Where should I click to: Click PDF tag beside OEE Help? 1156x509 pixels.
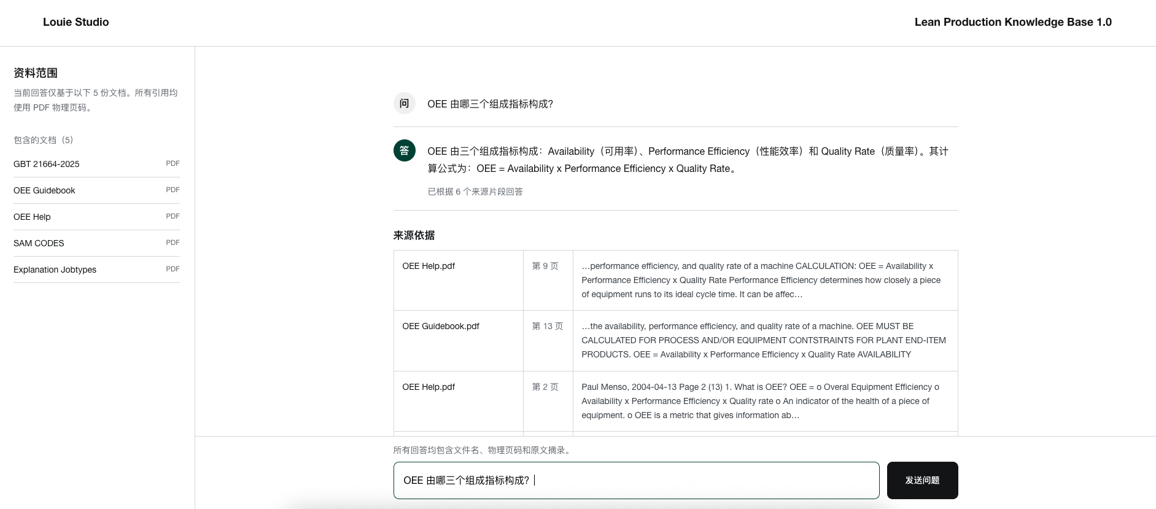(173, 216)
